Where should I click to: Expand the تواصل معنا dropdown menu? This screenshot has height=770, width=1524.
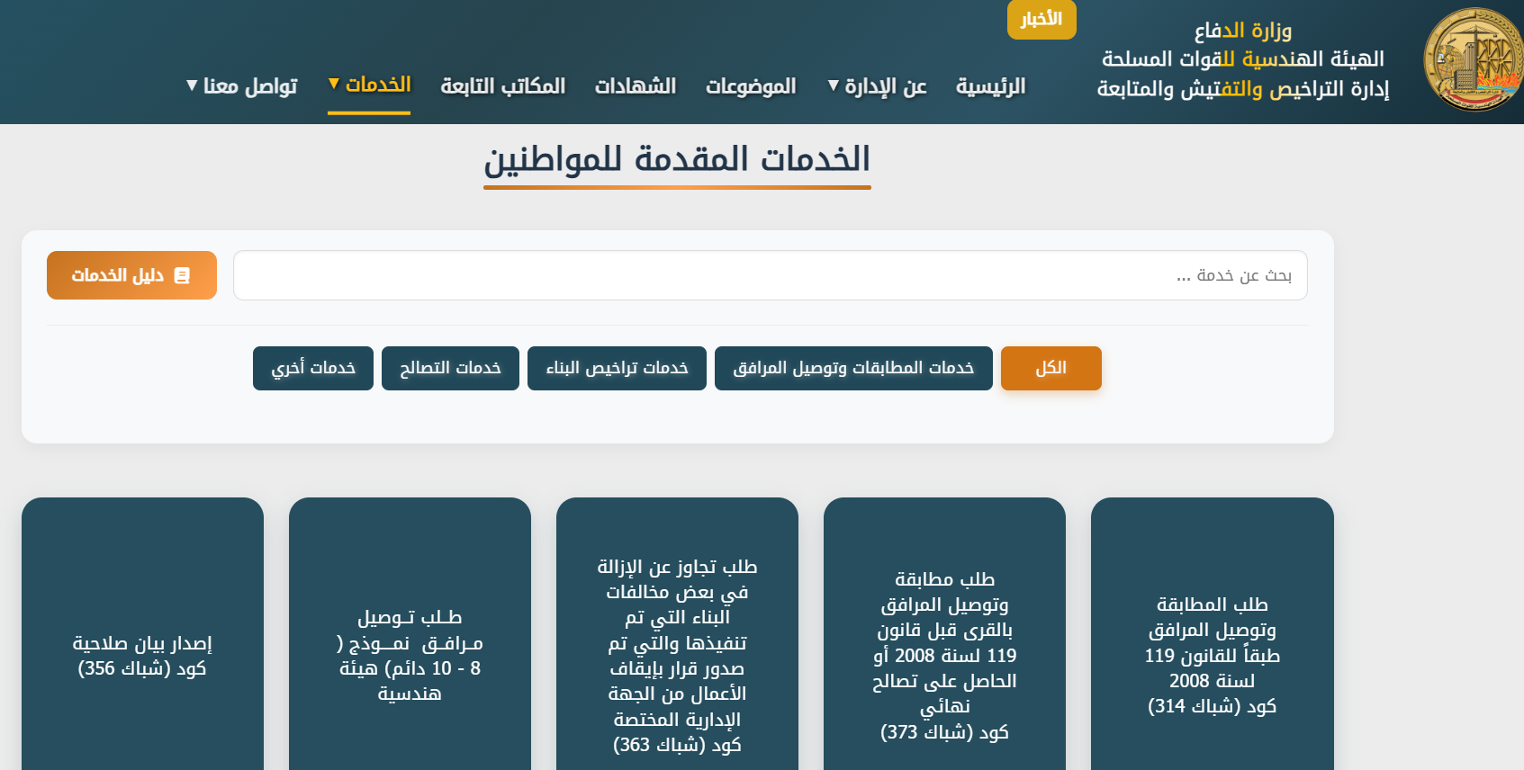(241, 86)
